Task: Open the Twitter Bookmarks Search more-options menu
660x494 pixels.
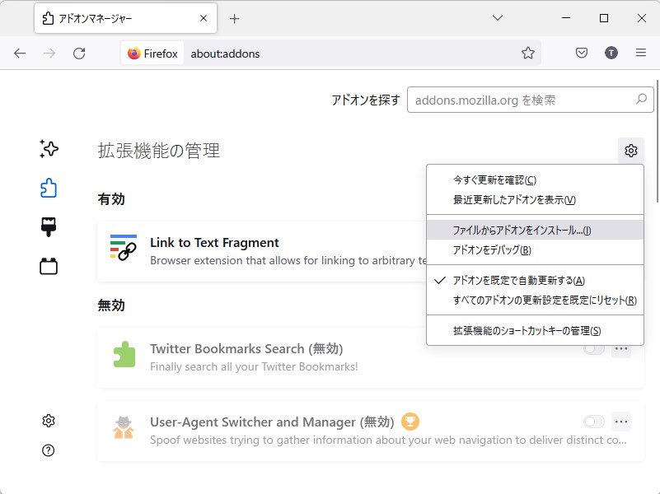Action: [621, 349]
